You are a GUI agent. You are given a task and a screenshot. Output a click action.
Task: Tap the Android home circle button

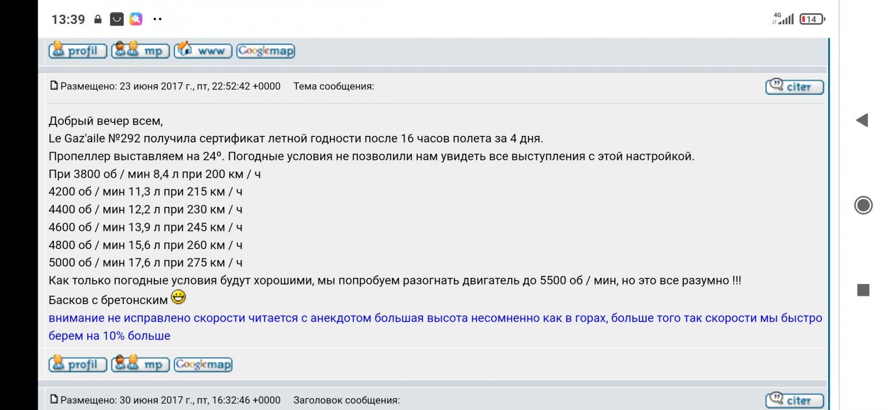(x=863, y=205)
